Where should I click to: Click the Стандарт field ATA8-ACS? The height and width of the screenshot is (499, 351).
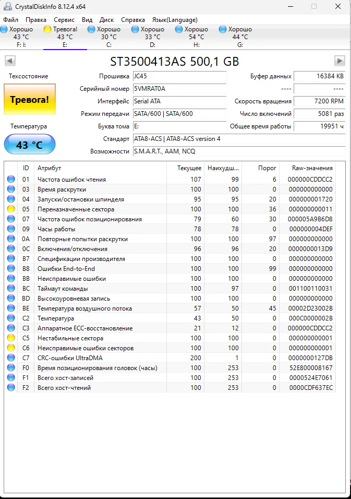[x=239, y=139]
